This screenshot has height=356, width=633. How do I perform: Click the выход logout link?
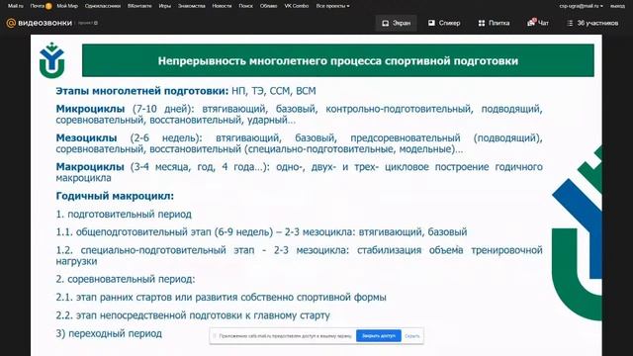[x=617, y=6]
